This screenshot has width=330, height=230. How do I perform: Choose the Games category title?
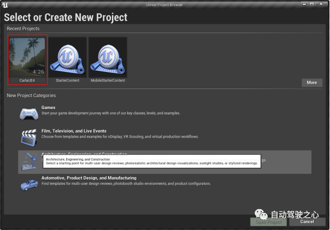(49, 108)
